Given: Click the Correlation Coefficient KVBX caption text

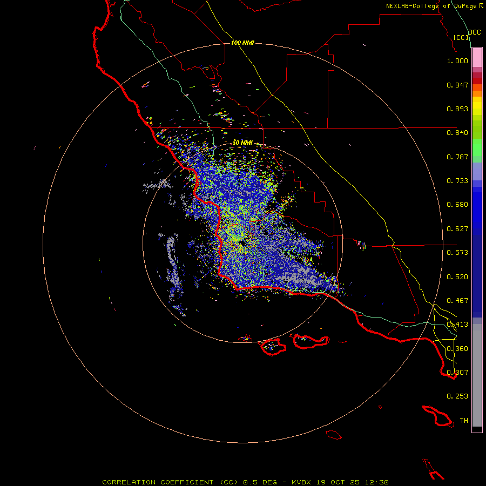Looking at the screenshot, I should tap(245, 482).
